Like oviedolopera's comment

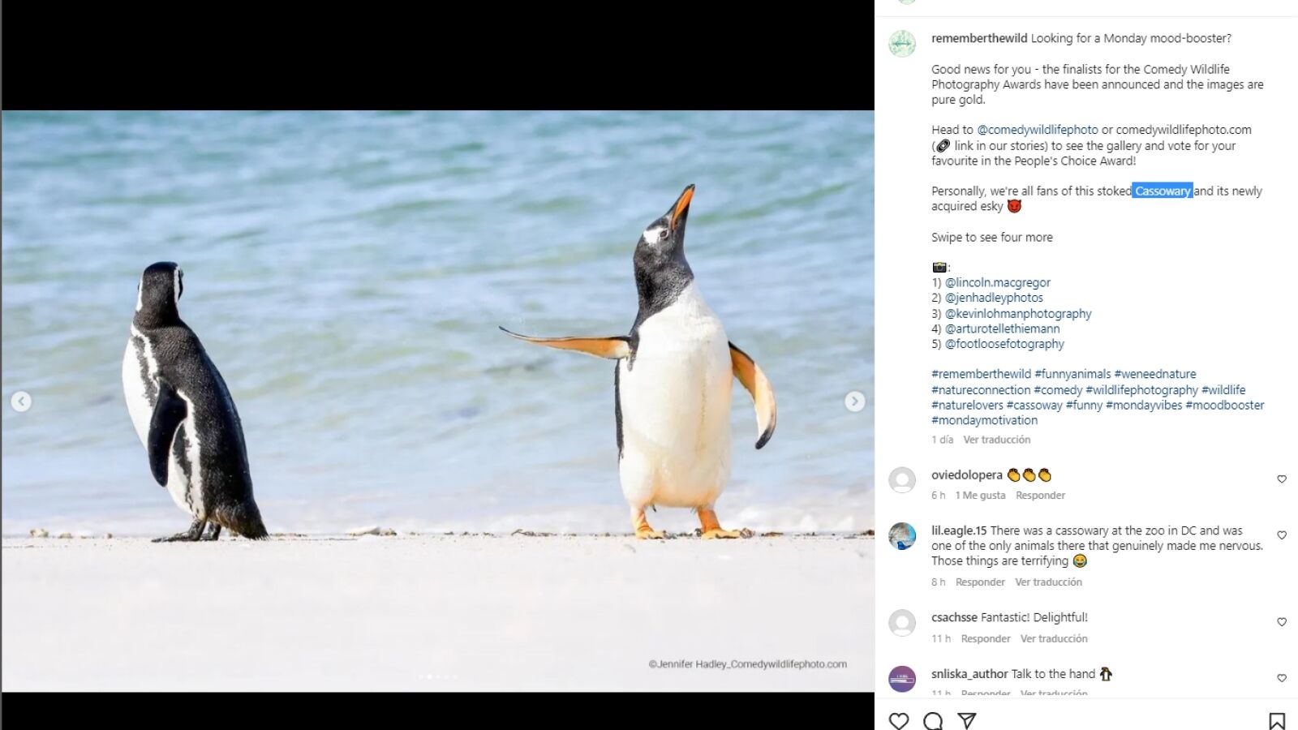pyautogui.click(x=1282, y=479)
